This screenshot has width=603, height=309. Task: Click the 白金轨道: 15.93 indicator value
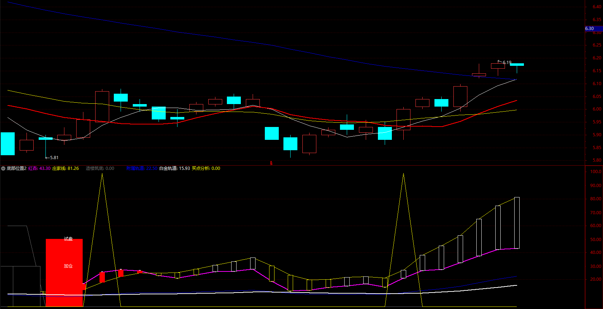(174, 168)
